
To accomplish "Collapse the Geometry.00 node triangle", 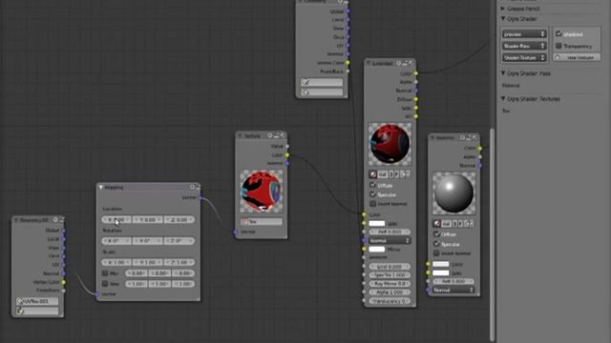I will 16,220.
